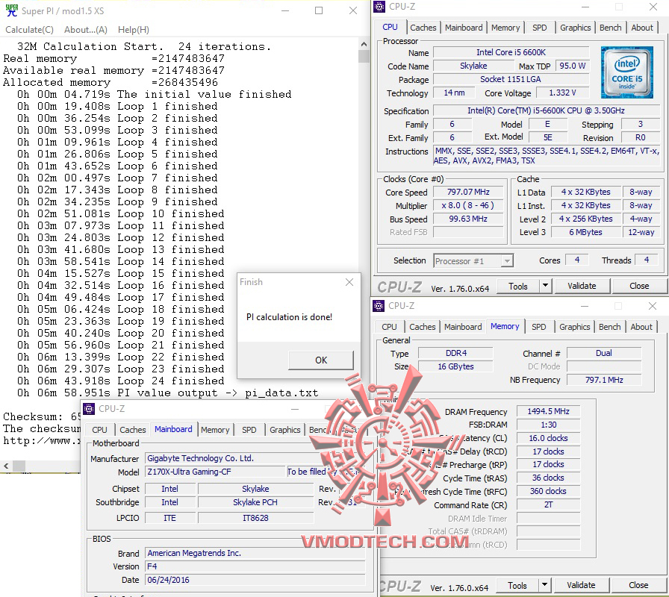669x597 pixels.
Task: Click OK in the Finish dialog
Action: click(x=321, y=360)
